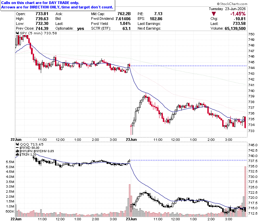263x222 pixels.
Task: Click the tallest pink closing volume bar
Action: click(245, 191)
